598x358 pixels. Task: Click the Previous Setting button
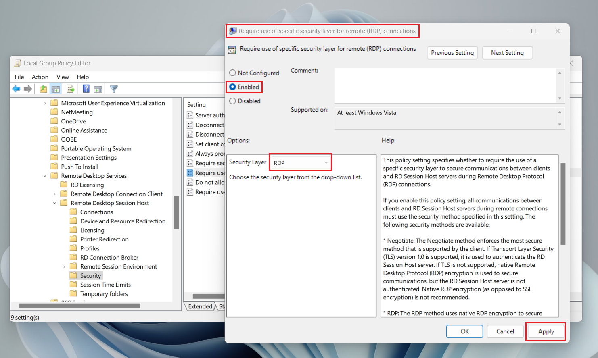click(452, 53)
